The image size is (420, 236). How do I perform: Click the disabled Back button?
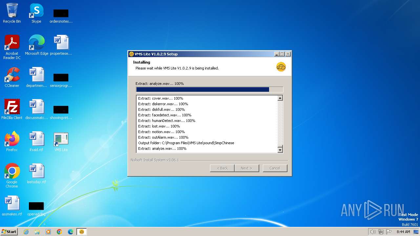pos(222,168)
